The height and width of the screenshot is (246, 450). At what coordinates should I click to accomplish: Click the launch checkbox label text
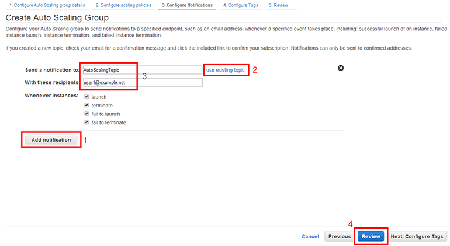tap(99, 97)
